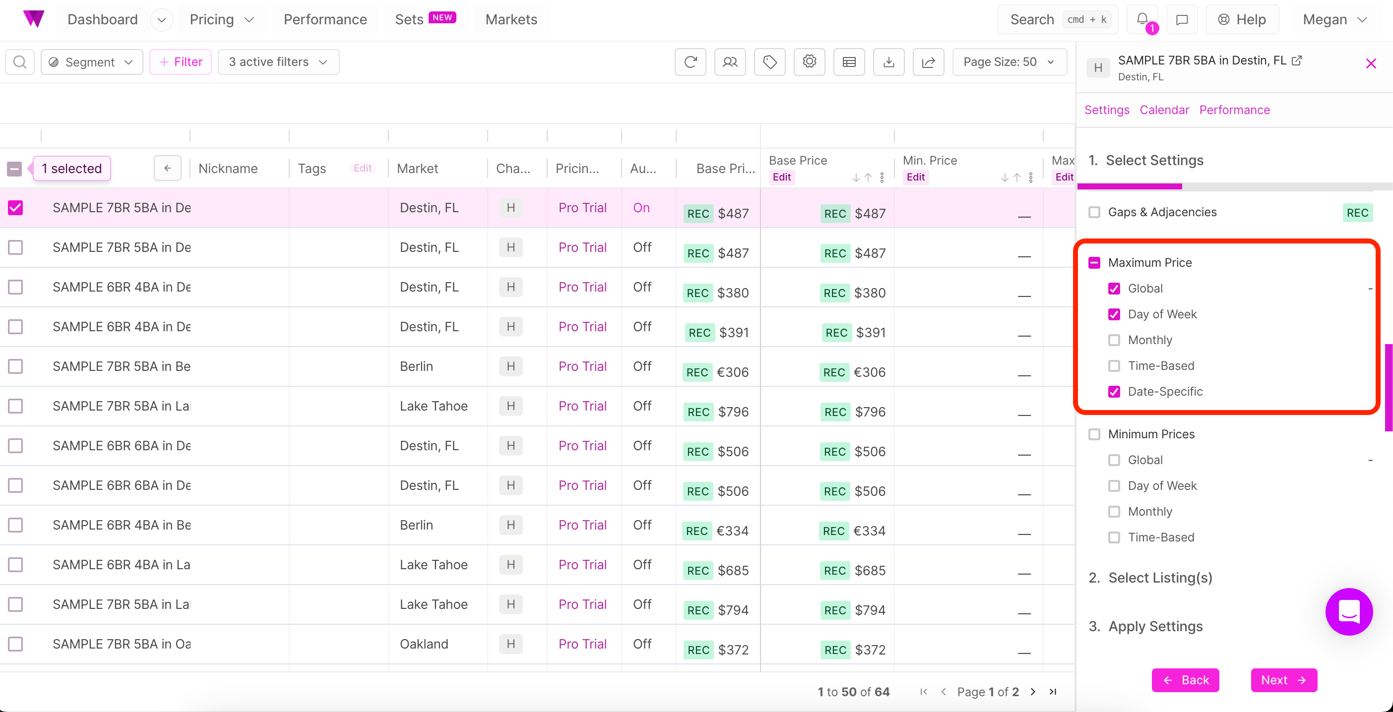Open the Segment dropdown

click(91, 61)
